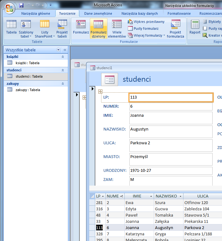Select książki : Tabela in navigation pane
The image size is (222, 241).
[36, 63]
